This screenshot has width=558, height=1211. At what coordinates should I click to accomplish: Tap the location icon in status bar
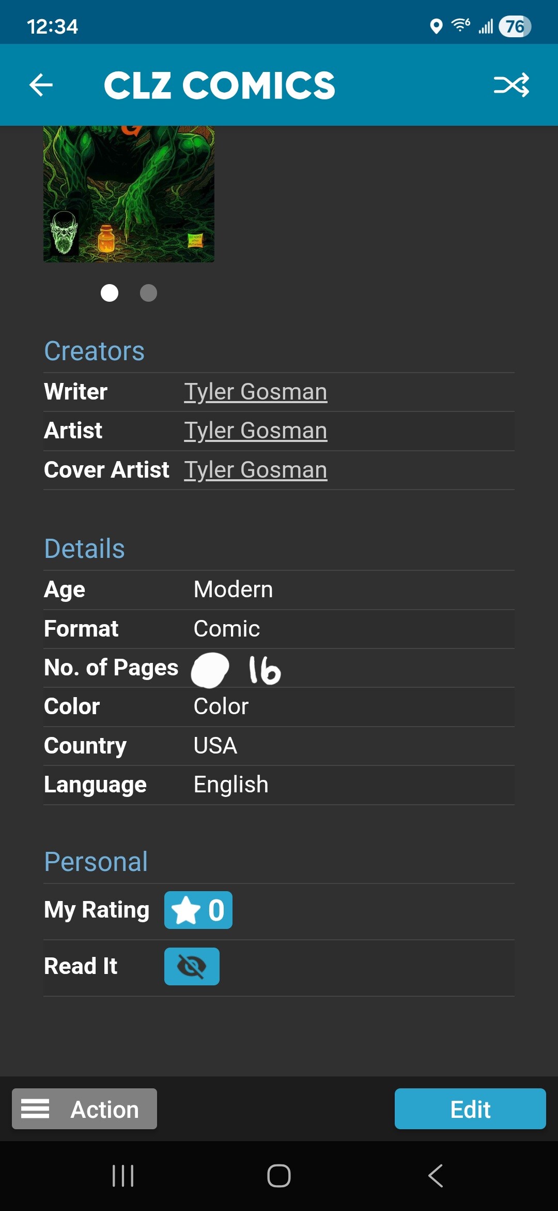(x=436, y=26)
